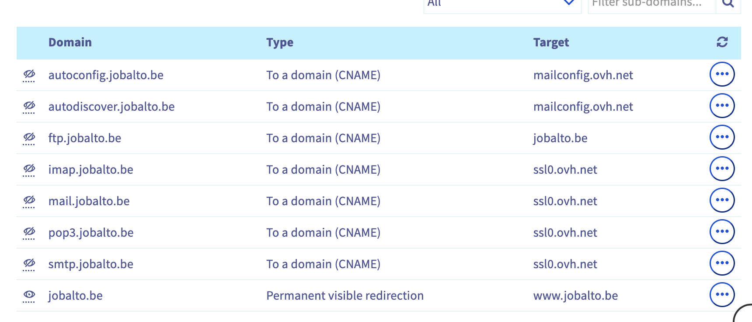Focus the Filter sub-domains input field

(651, 4)
